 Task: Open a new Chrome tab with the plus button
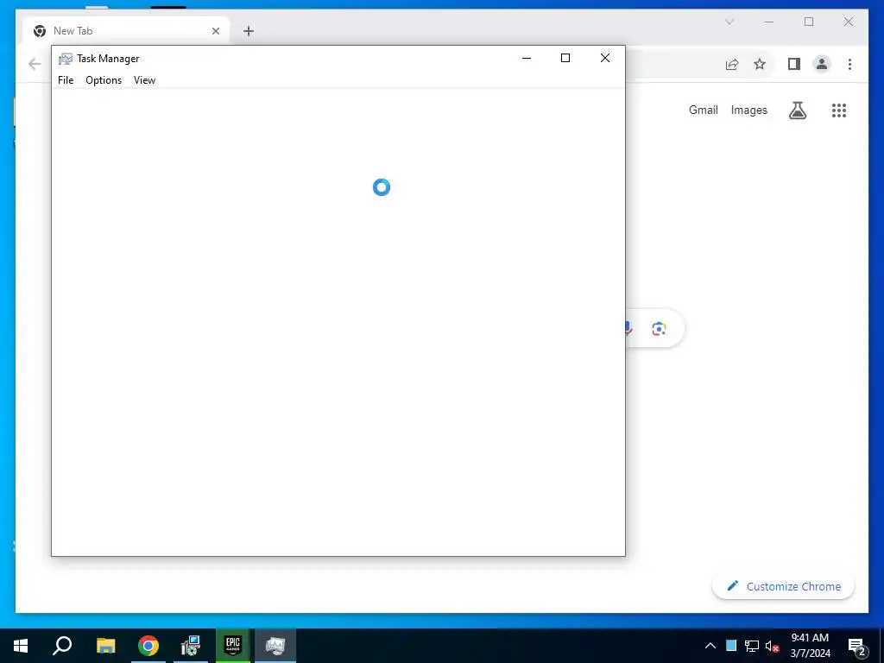[249, 31]
